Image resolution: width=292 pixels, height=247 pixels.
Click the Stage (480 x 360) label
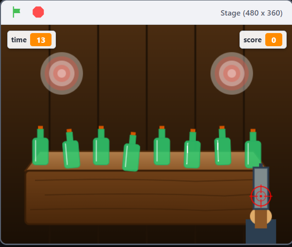pos(251,13)
